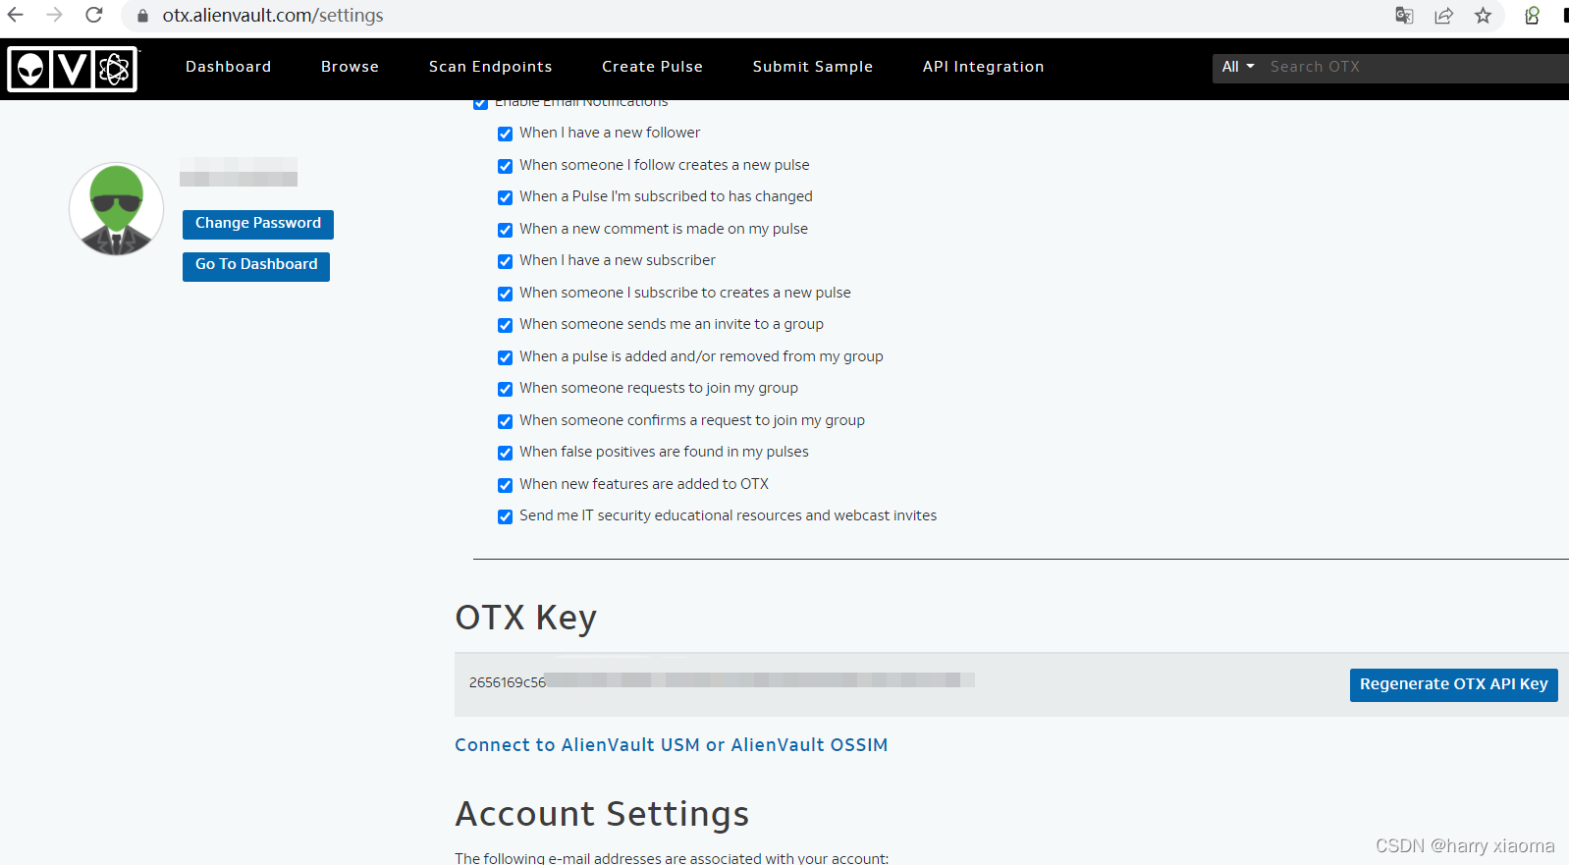Click the Search OTX field
Image resolution: width=1569 pixels, height=865 pixels.
(x=1414, y=67)
